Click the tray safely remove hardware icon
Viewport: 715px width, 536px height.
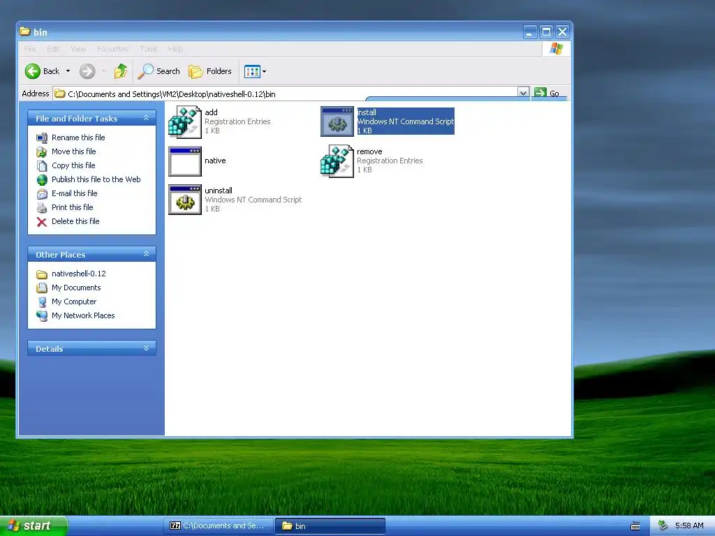coord(663,526)
